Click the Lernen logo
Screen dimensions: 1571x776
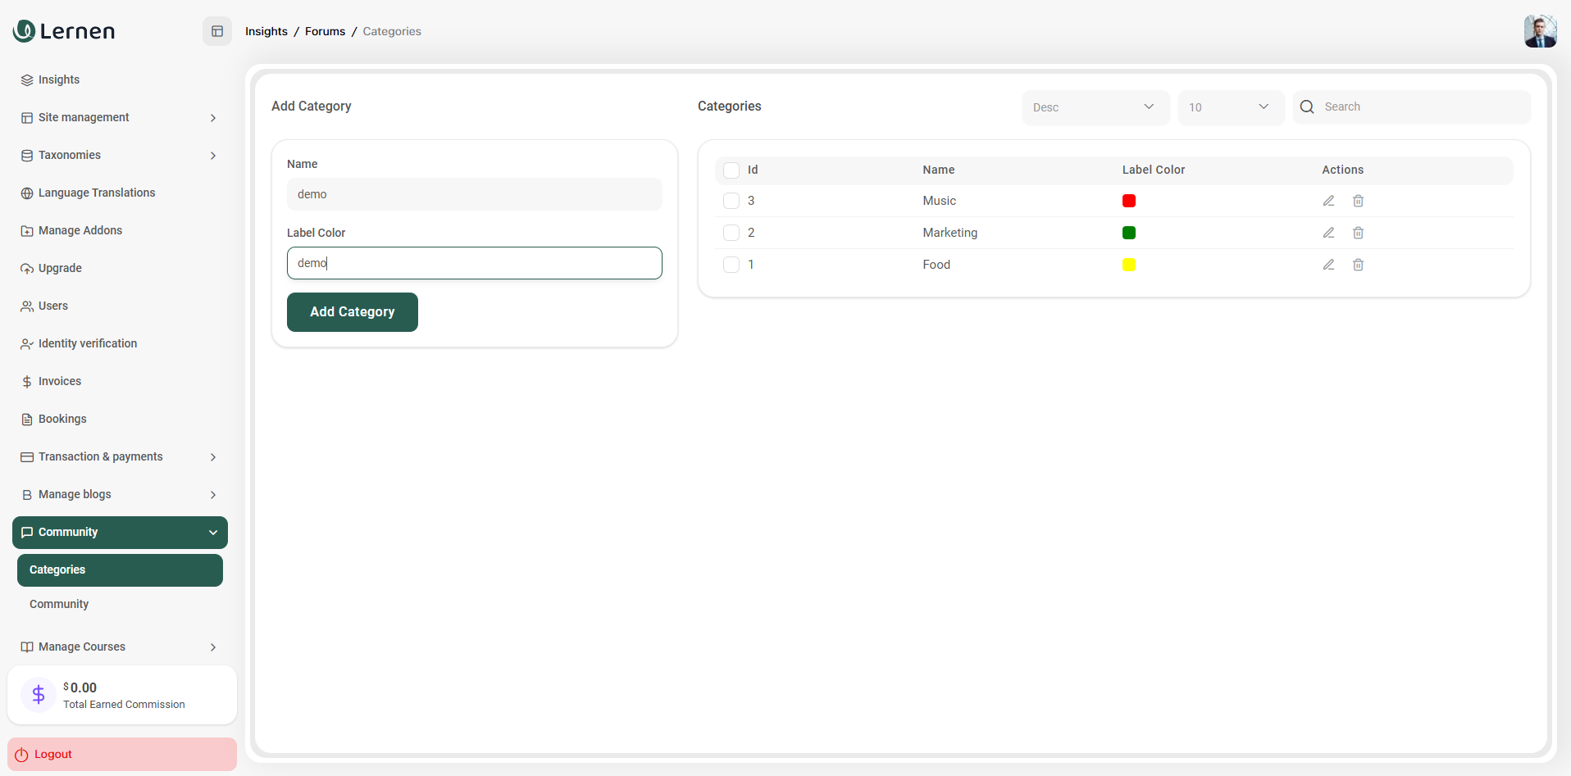point(64,31)
